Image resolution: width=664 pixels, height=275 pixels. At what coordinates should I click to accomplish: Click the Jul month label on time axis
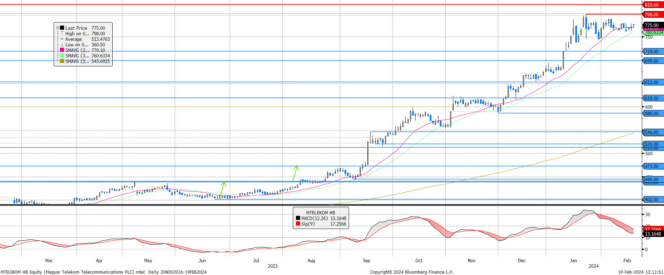point(256,260)
